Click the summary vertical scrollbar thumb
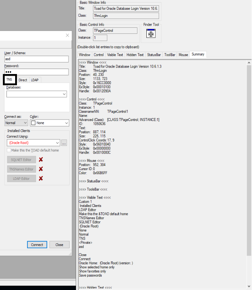 click(249, 160)
